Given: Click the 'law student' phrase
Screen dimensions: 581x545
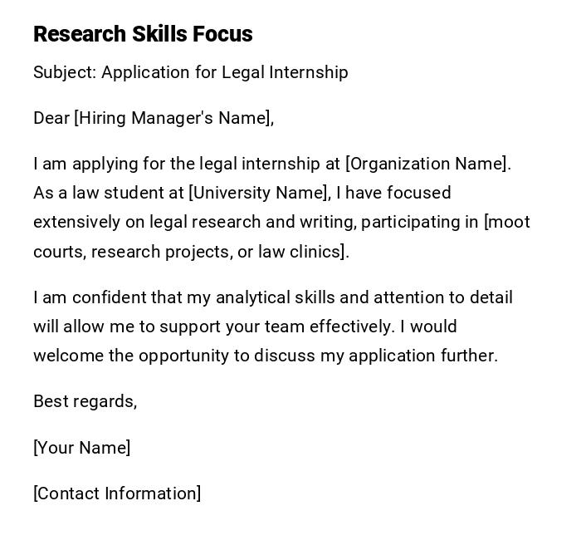Looking at the screenshot, I should 116,193.
